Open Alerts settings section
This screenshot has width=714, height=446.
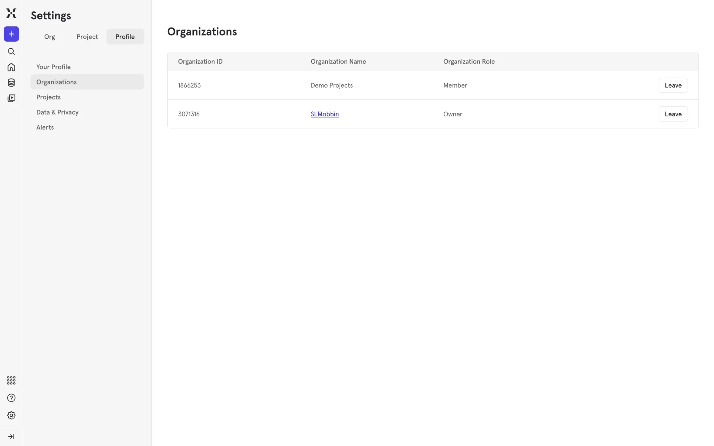tap(45, 127)
